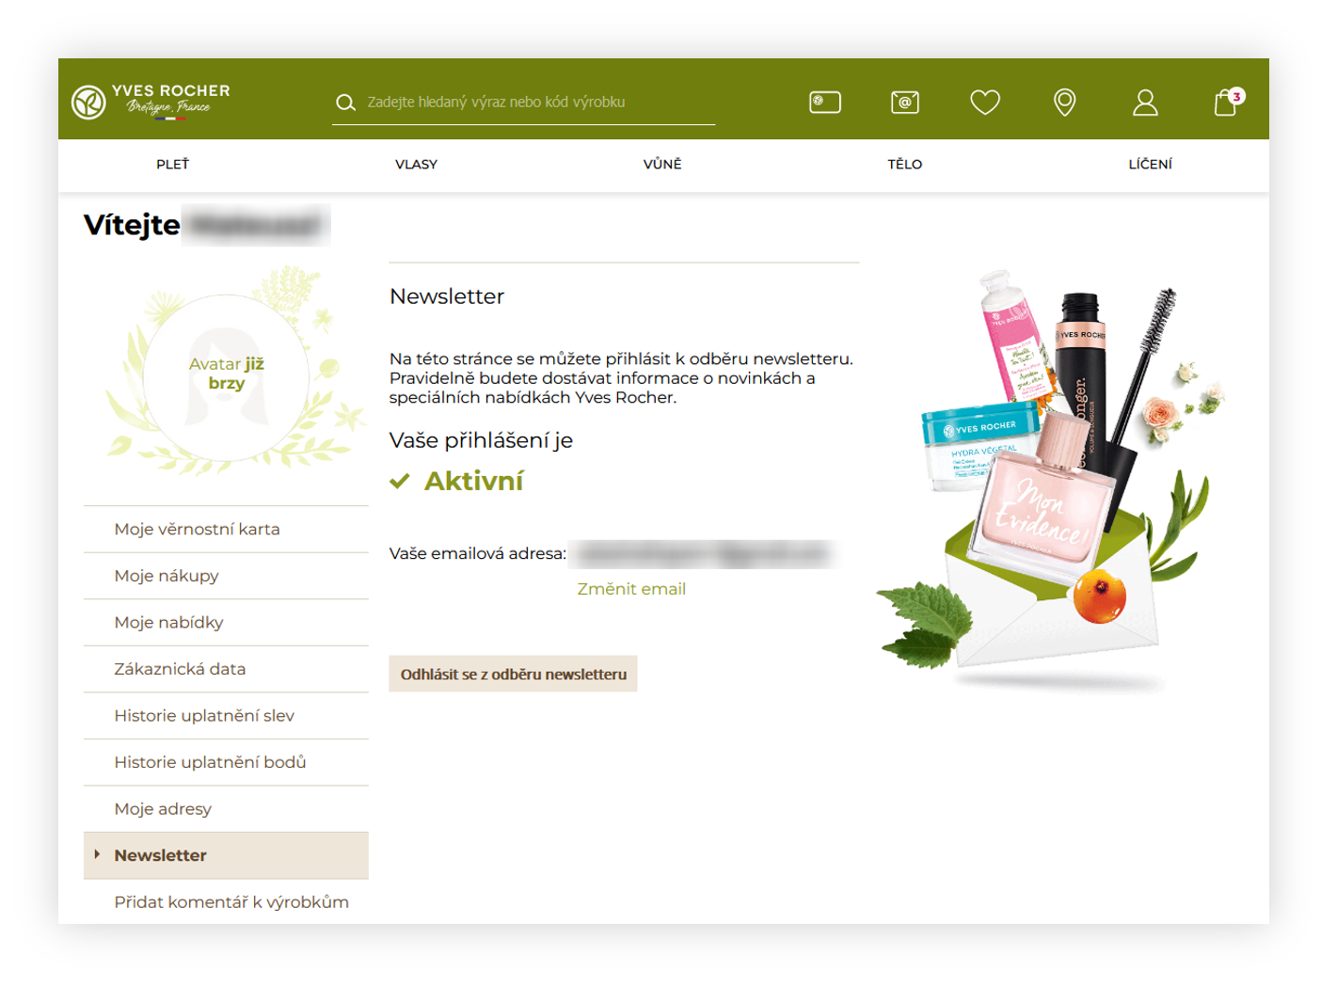The width and height of the screenshot is (1321, 986).
Task: Go to Moje adresy
Action: coord(226,808)
